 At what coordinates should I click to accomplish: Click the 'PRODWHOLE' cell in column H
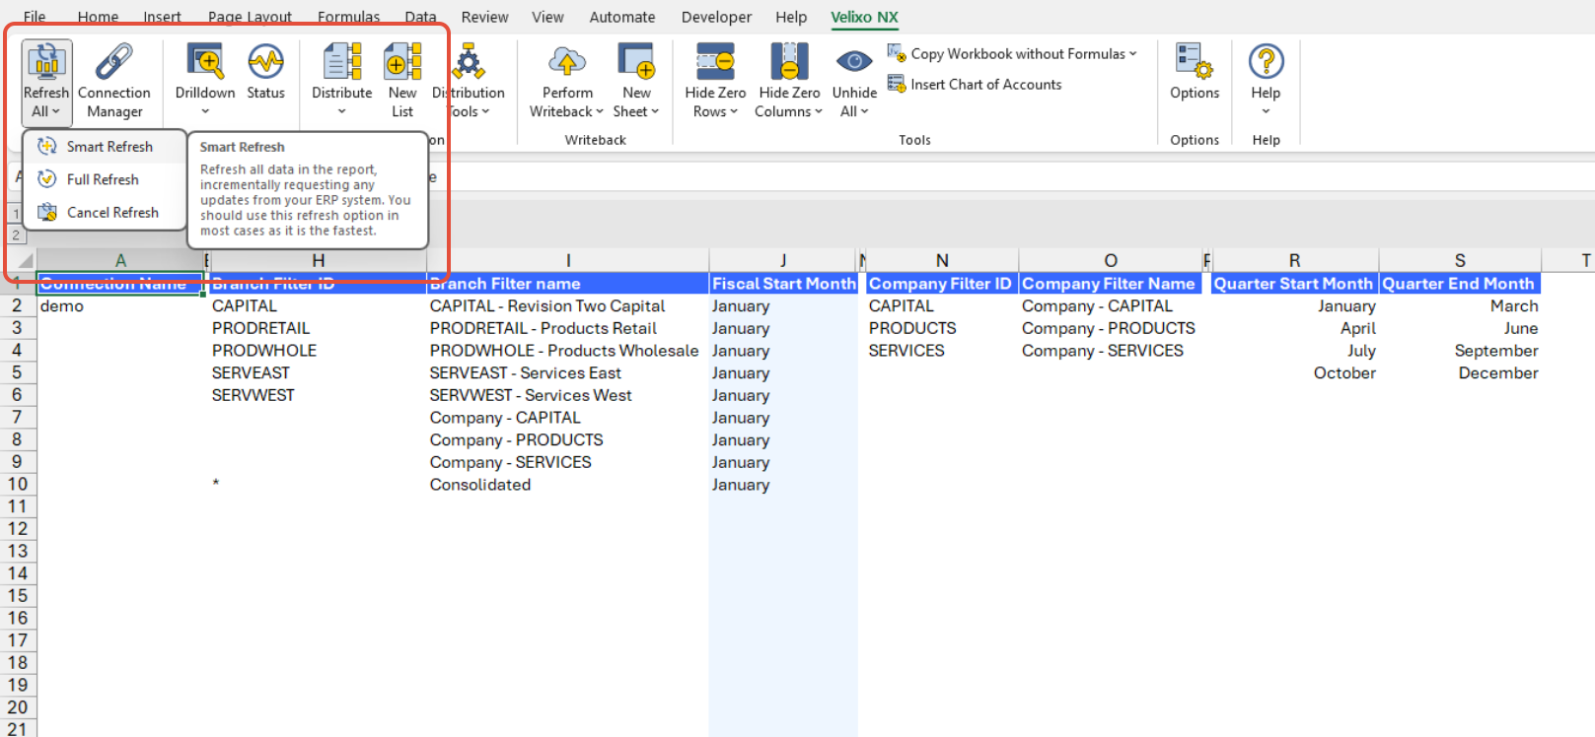coord(318,351)
